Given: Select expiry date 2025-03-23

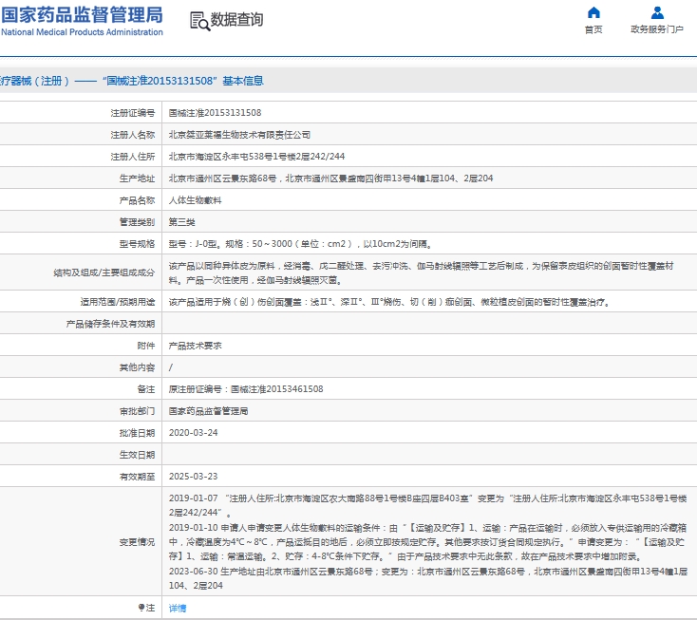Looking at the screenshot, I should [x=194, y=477].
